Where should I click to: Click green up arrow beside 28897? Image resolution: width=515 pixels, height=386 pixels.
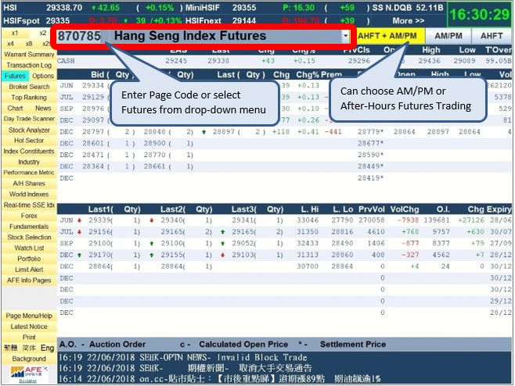tap(204, 132)
